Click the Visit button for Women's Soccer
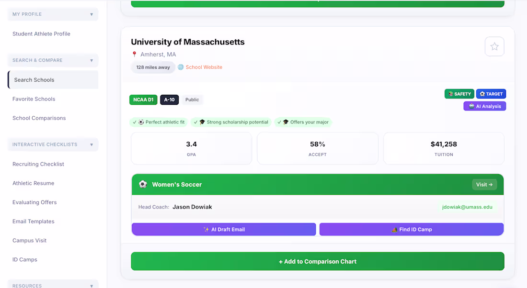The image size is (527, 288). tap(484, 185)
